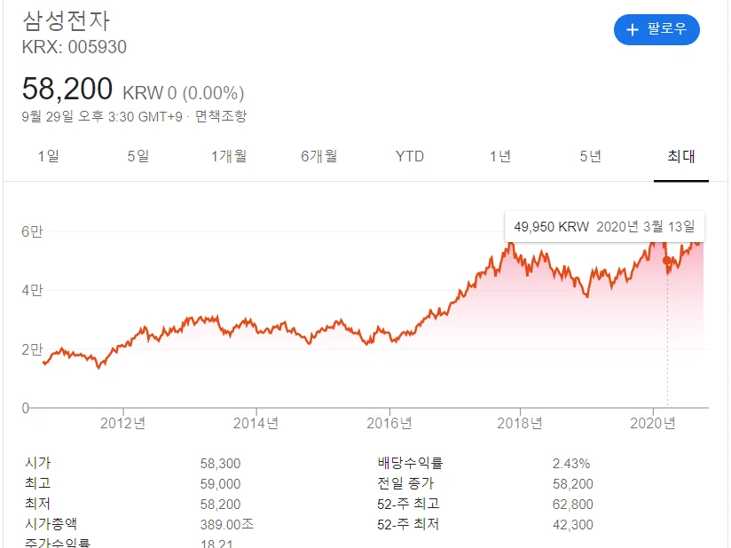Follow 삼성전자 stock using the 팔로우 button
The height and width of the screenshot is (548, 731).
click(x=656, y=29)
